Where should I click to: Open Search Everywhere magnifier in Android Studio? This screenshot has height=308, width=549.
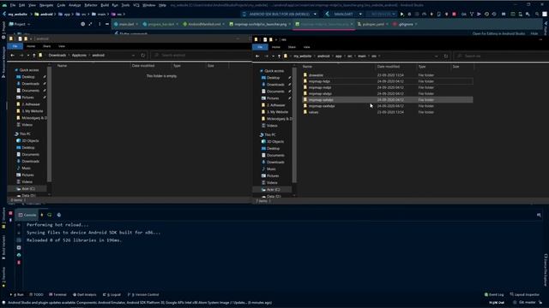[537, 15]
